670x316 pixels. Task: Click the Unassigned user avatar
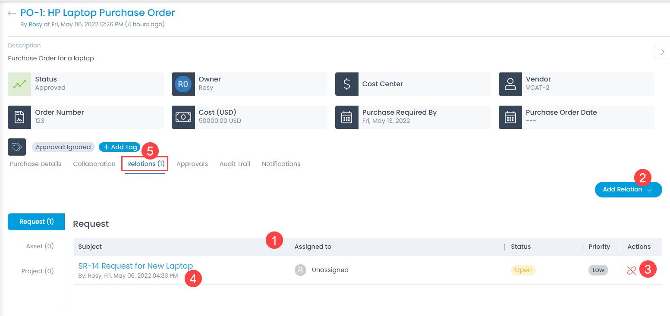pyautogui.click(x=300, y=269)
